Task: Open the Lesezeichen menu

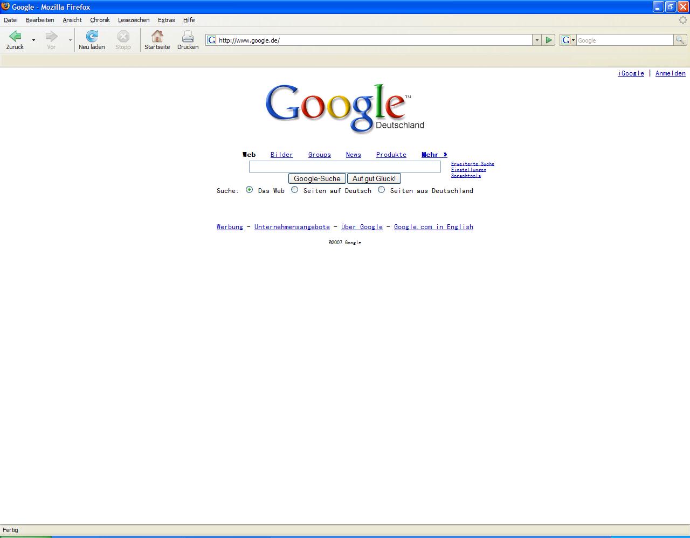Action: tap(134, 20)
